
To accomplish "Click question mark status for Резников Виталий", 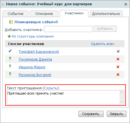I will (10, 74).
